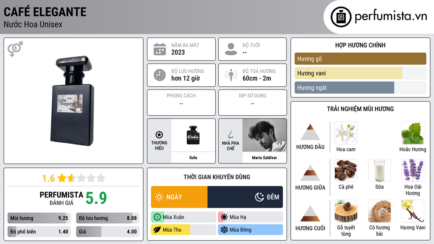Click the spring flower icon
The width and height of the screenshot is (434, 244).
(157, 217)
